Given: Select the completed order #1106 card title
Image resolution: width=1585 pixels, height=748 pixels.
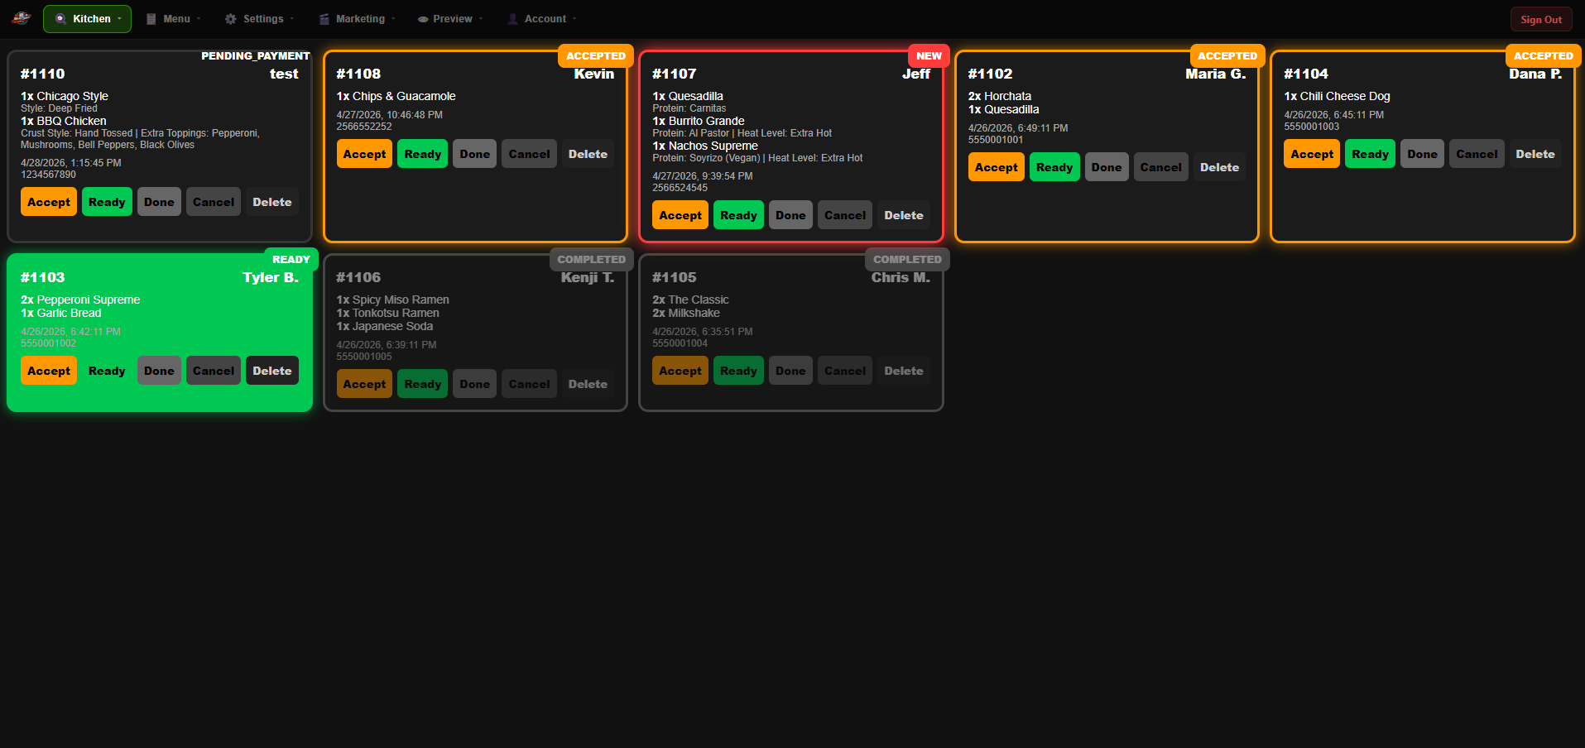Looking at the screenshot, I should pos(358,277).
